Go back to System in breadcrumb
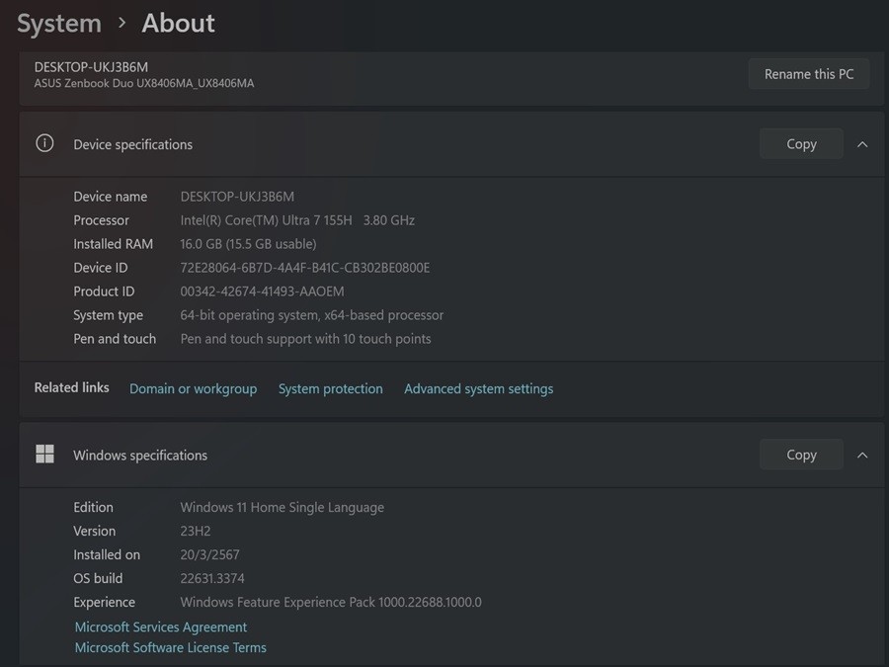The height and width of the screenshot is (667, 889). tap(59, 23)
